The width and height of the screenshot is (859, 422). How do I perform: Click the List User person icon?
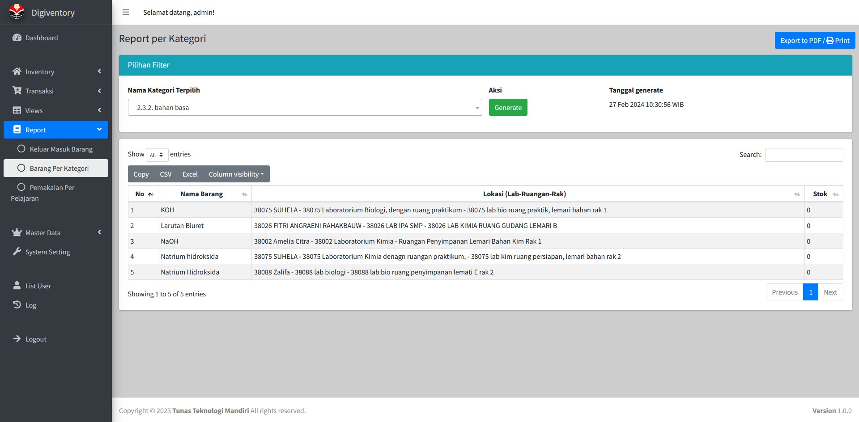coord(17,286)
